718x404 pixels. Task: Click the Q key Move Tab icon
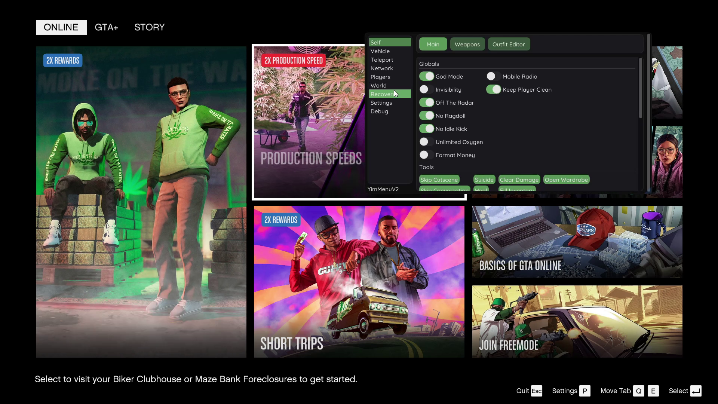point(638,391)
